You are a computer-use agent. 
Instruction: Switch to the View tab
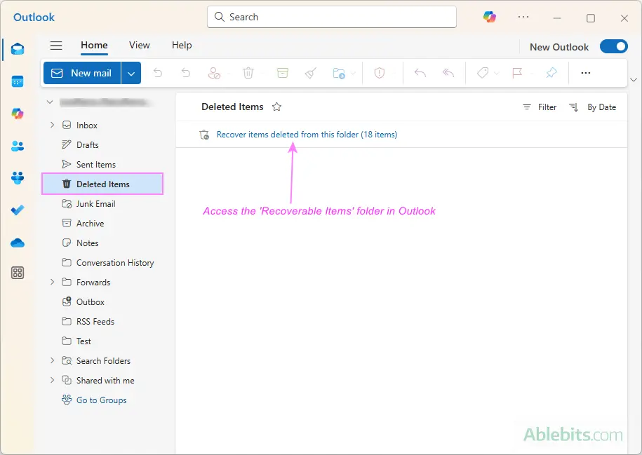139,45
